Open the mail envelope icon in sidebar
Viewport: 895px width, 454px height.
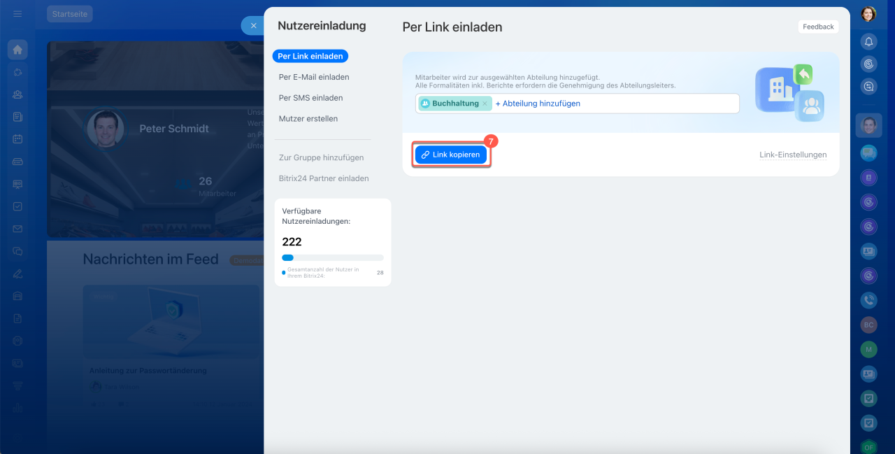pyautogui.click(x=17, y=229)
